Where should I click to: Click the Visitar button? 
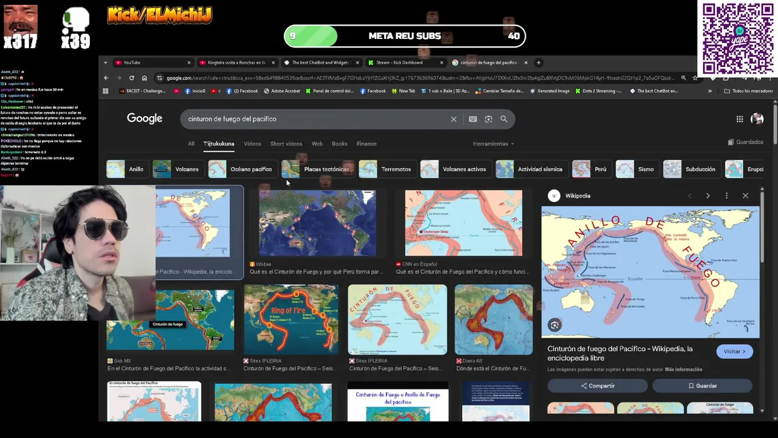(x=735, y=352)
